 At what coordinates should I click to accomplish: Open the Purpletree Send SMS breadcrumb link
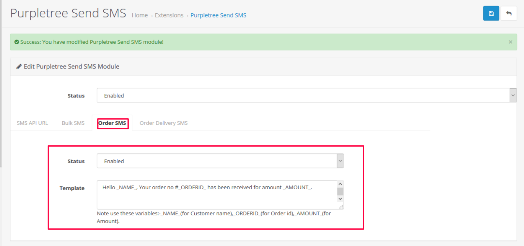(218, 15)
